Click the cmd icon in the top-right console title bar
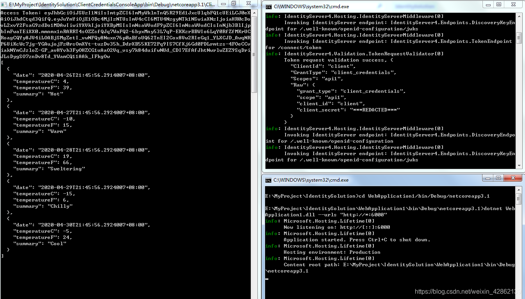 coord(268,7)
